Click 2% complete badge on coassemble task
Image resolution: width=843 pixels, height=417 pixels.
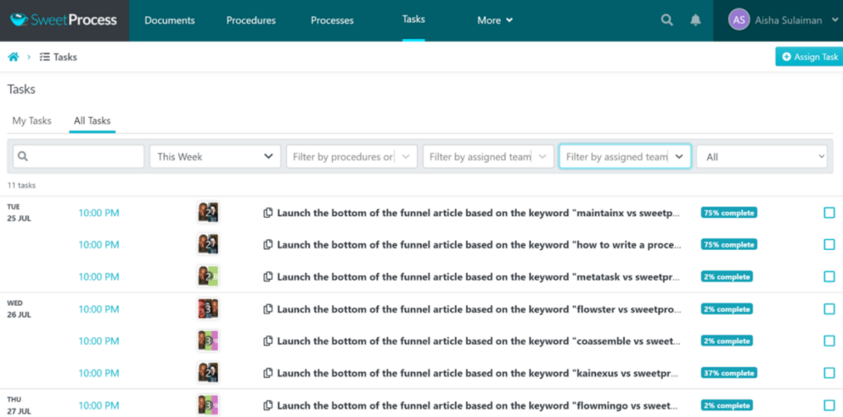(x=726, y=341)
